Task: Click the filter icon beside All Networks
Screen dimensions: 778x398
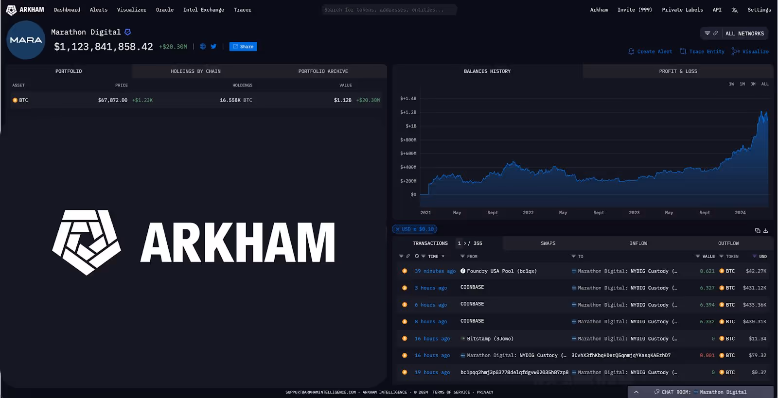Action: (707, 33)
